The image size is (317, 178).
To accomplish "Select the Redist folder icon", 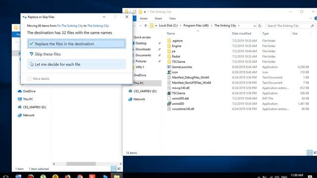I will coord(169,56).
